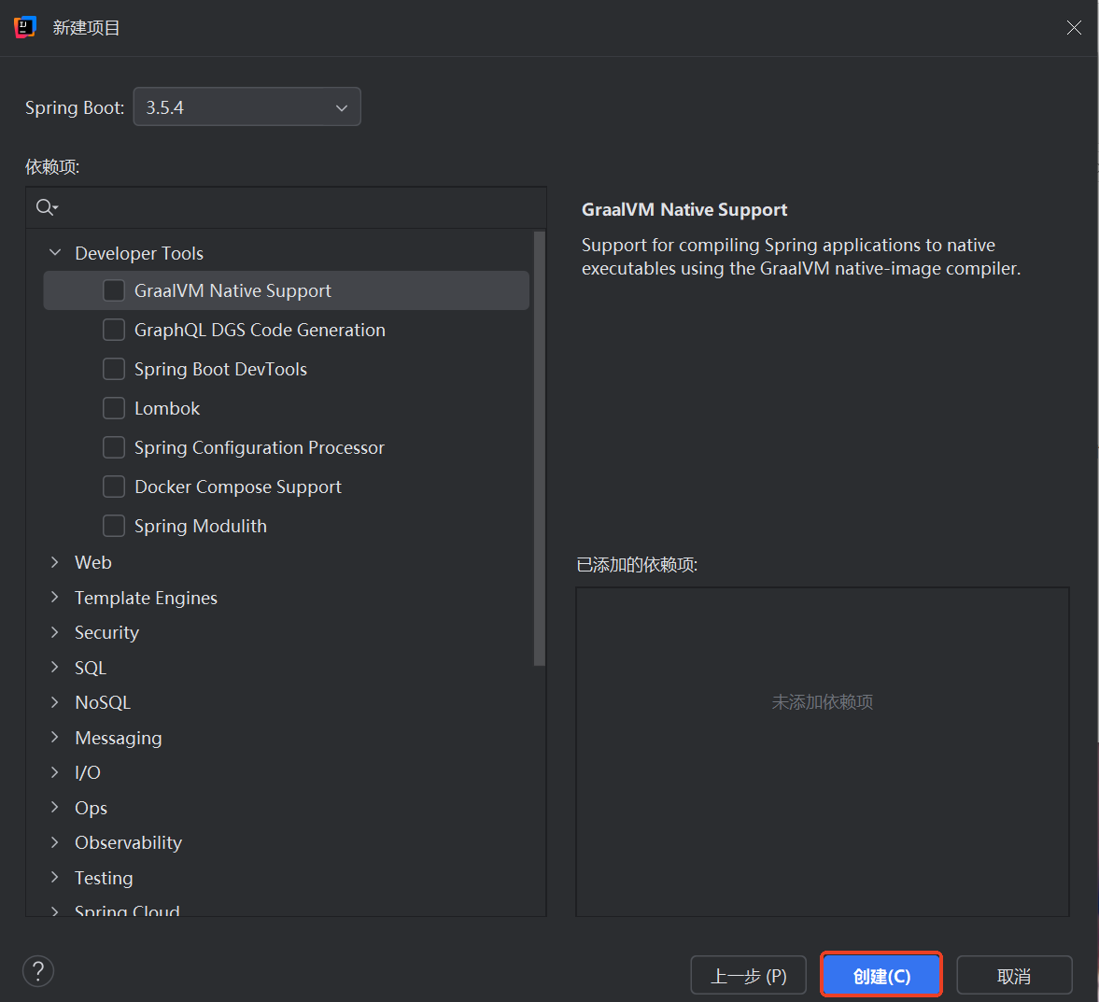Expand the Security category
Image resolution: width=1099 pixels, height=1002 pixels.
coord(55,632)
